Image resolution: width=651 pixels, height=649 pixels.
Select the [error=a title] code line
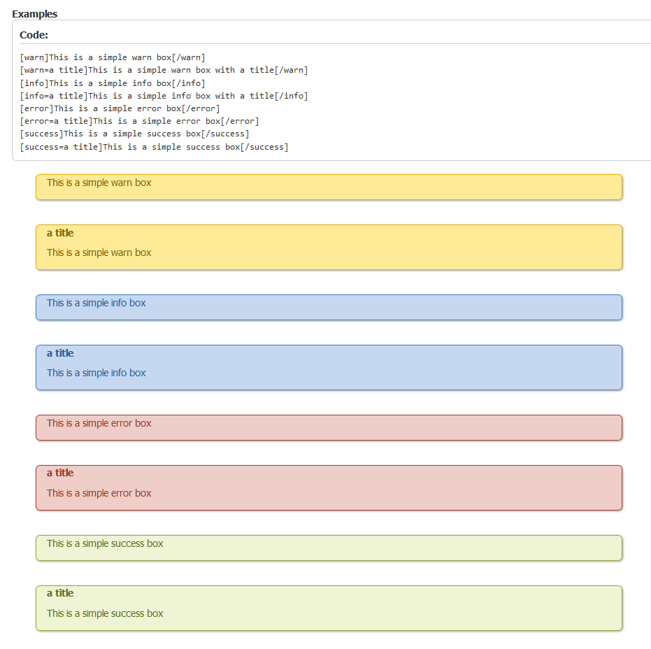pos(139,121)
